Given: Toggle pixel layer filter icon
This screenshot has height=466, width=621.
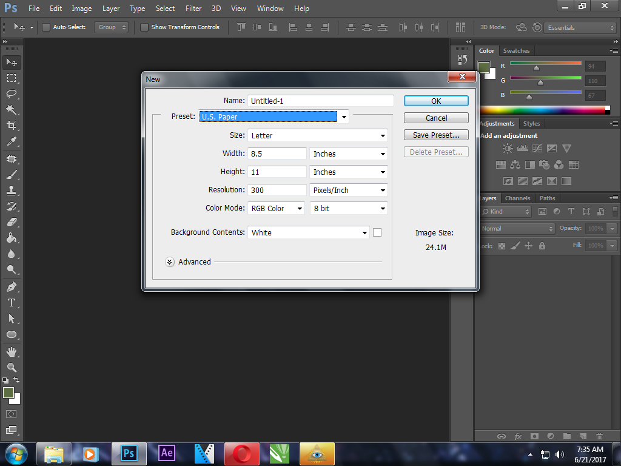Looking at the screenshot, I should click(x=542, y=212).
